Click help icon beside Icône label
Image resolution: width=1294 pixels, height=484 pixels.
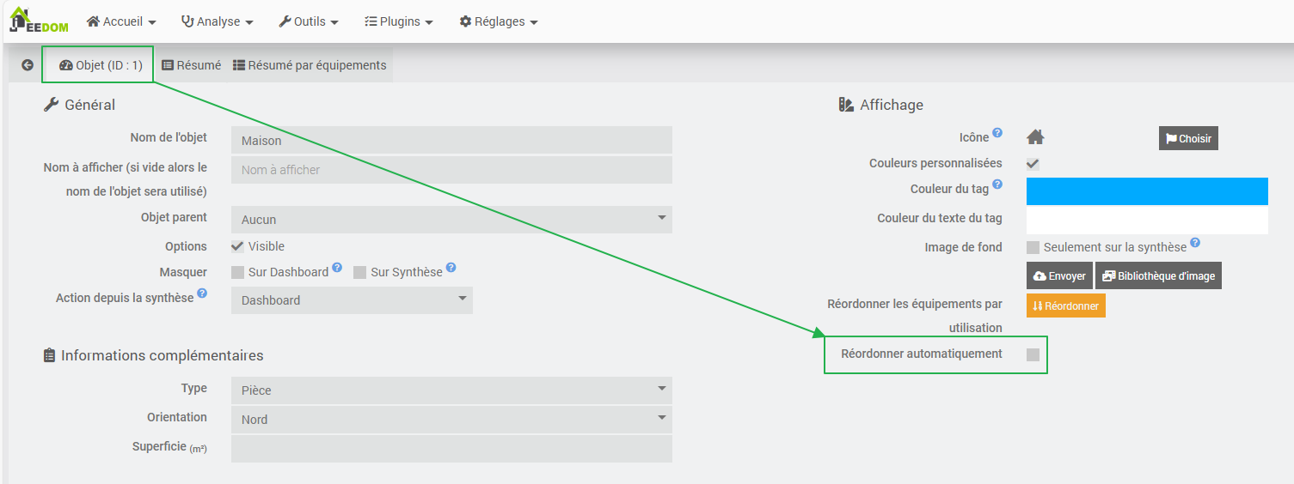pyautogui.click(x=997, y=133)
